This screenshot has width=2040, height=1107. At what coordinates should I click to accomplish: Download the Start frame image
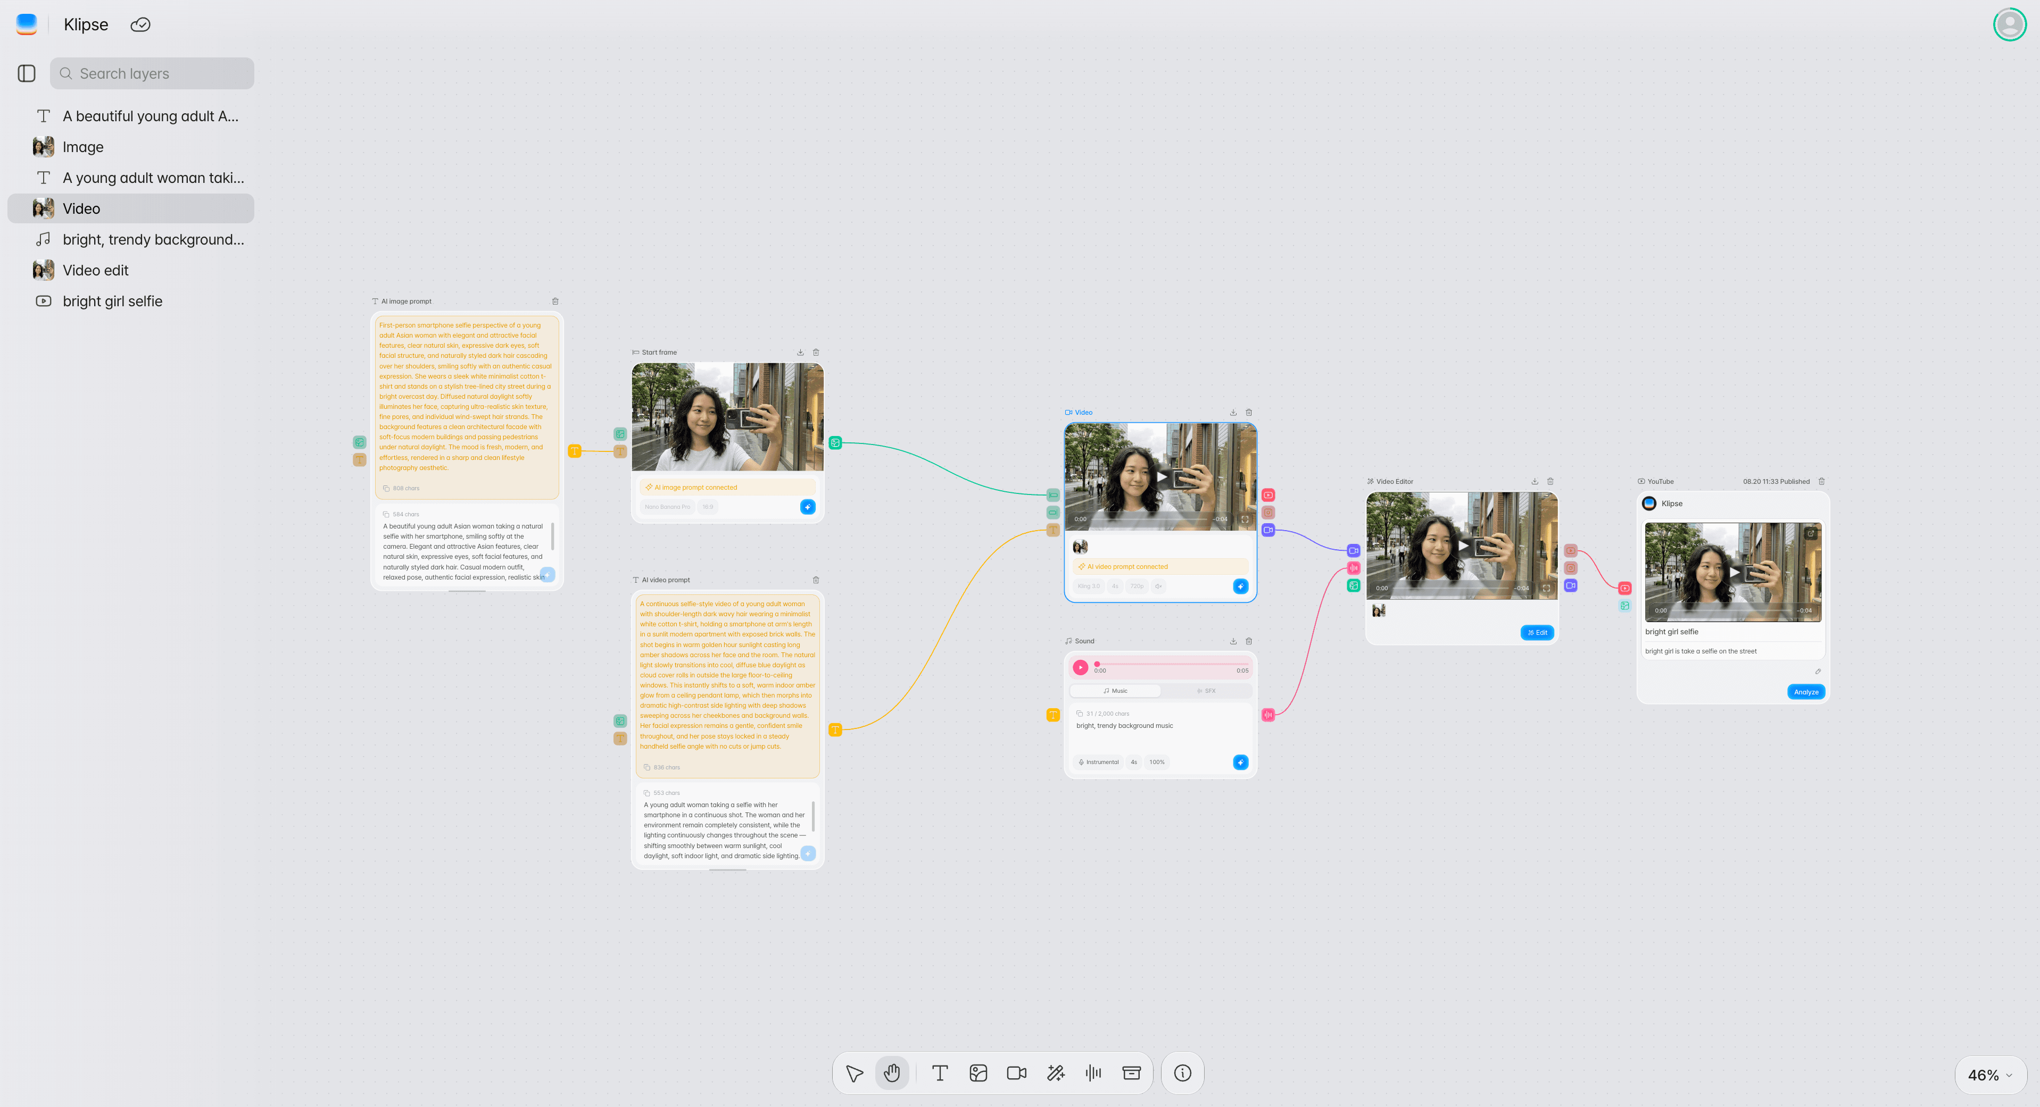pyautogui.click(x=800, y=352)
